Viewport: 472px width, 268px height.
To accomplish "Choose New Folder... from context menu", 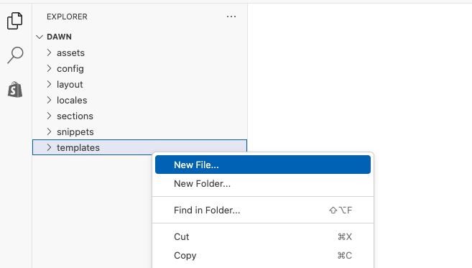I will pos(263,183).
